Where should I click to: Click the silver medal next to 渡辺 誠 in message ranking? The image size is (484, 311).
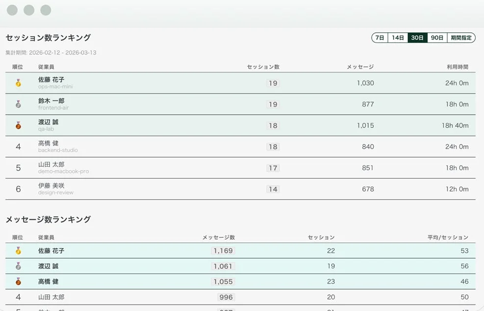coord(19,266)
